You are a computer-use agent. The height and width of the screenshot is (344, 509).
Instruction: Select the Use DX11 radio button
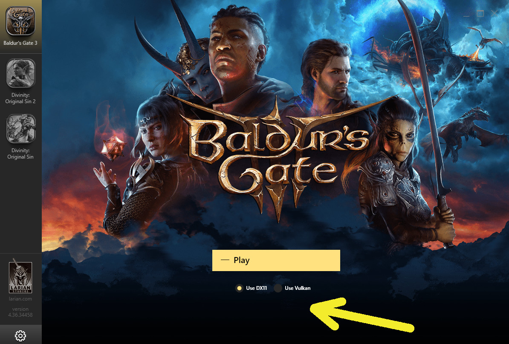[239, 288]
